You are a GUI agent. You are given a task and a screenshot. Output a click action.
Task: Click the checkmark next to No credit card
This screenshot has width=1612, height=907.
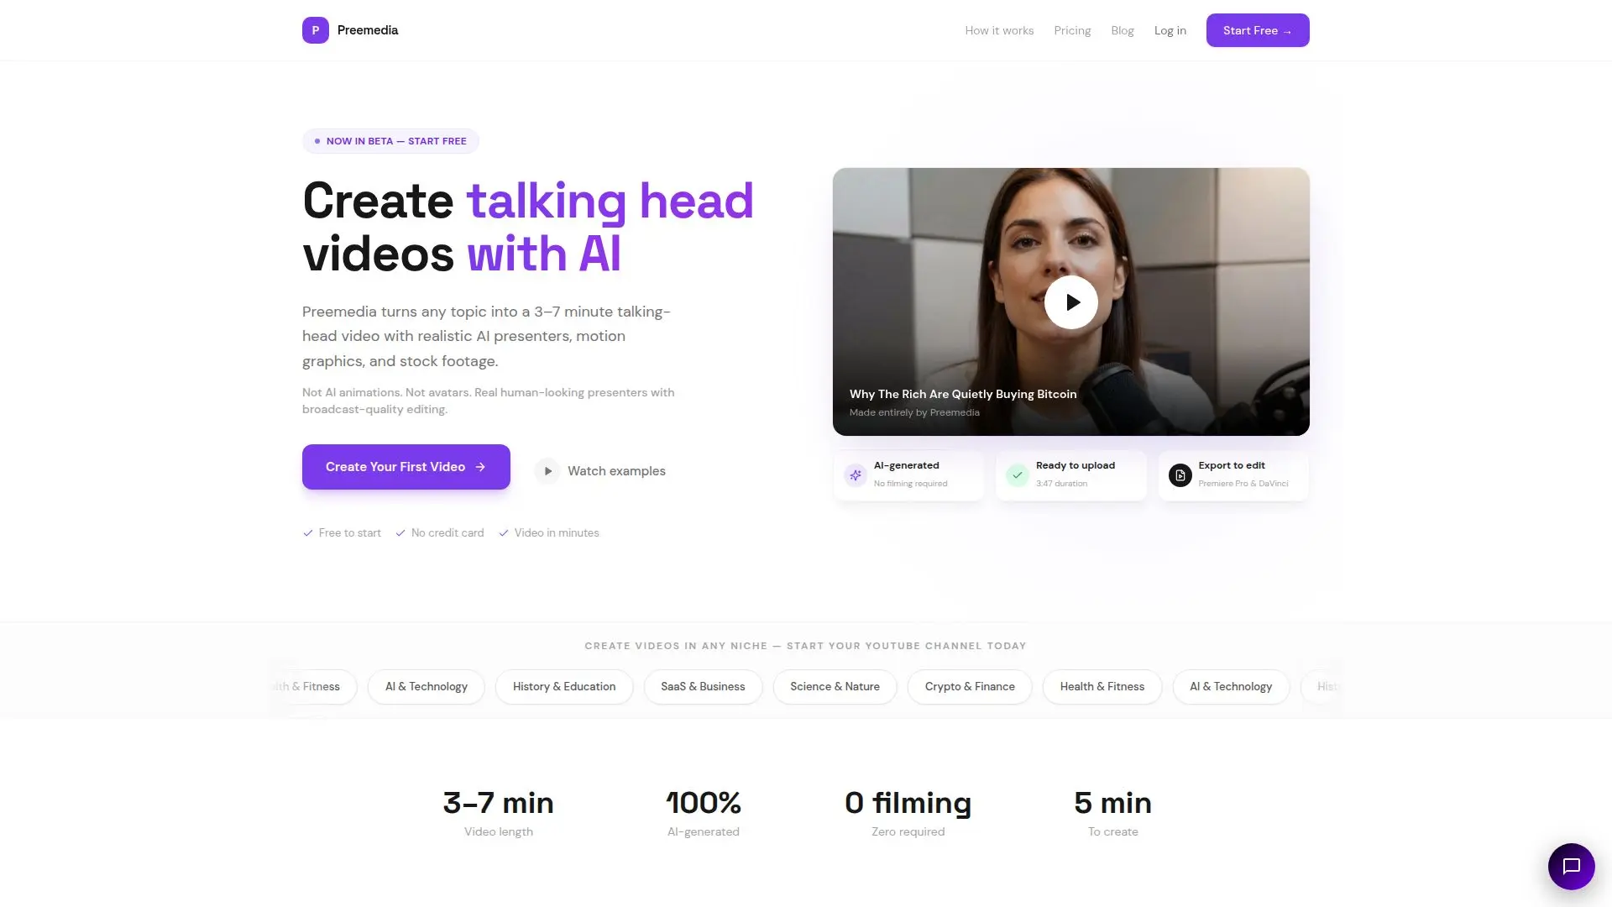click(x=400, y=533)
